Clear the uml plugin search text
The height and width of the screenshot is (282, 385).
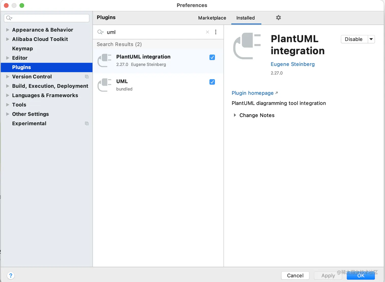208,32
